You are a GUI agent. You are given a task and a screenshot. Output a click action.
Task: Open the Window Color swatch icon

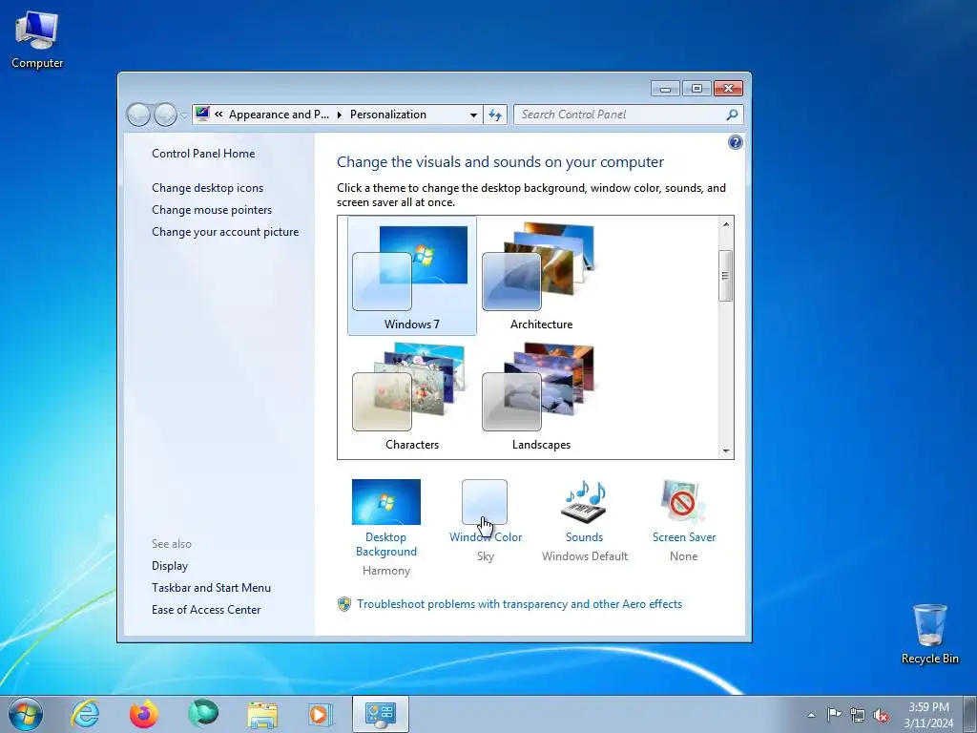[x=485, y=502]
